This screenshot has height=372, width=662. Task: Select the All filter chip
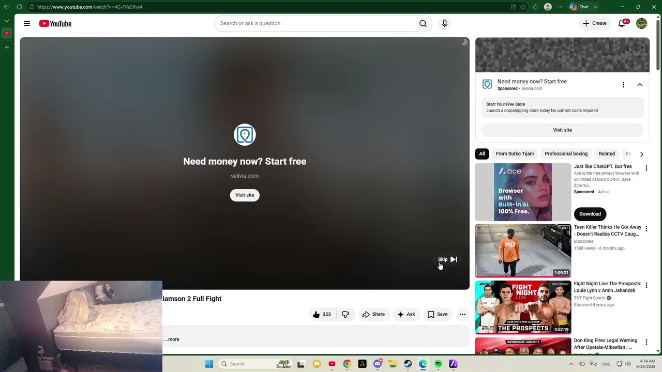[482, 154]
